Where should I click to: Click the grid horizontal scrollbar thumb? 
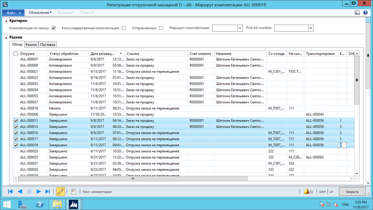coord(133,178)
